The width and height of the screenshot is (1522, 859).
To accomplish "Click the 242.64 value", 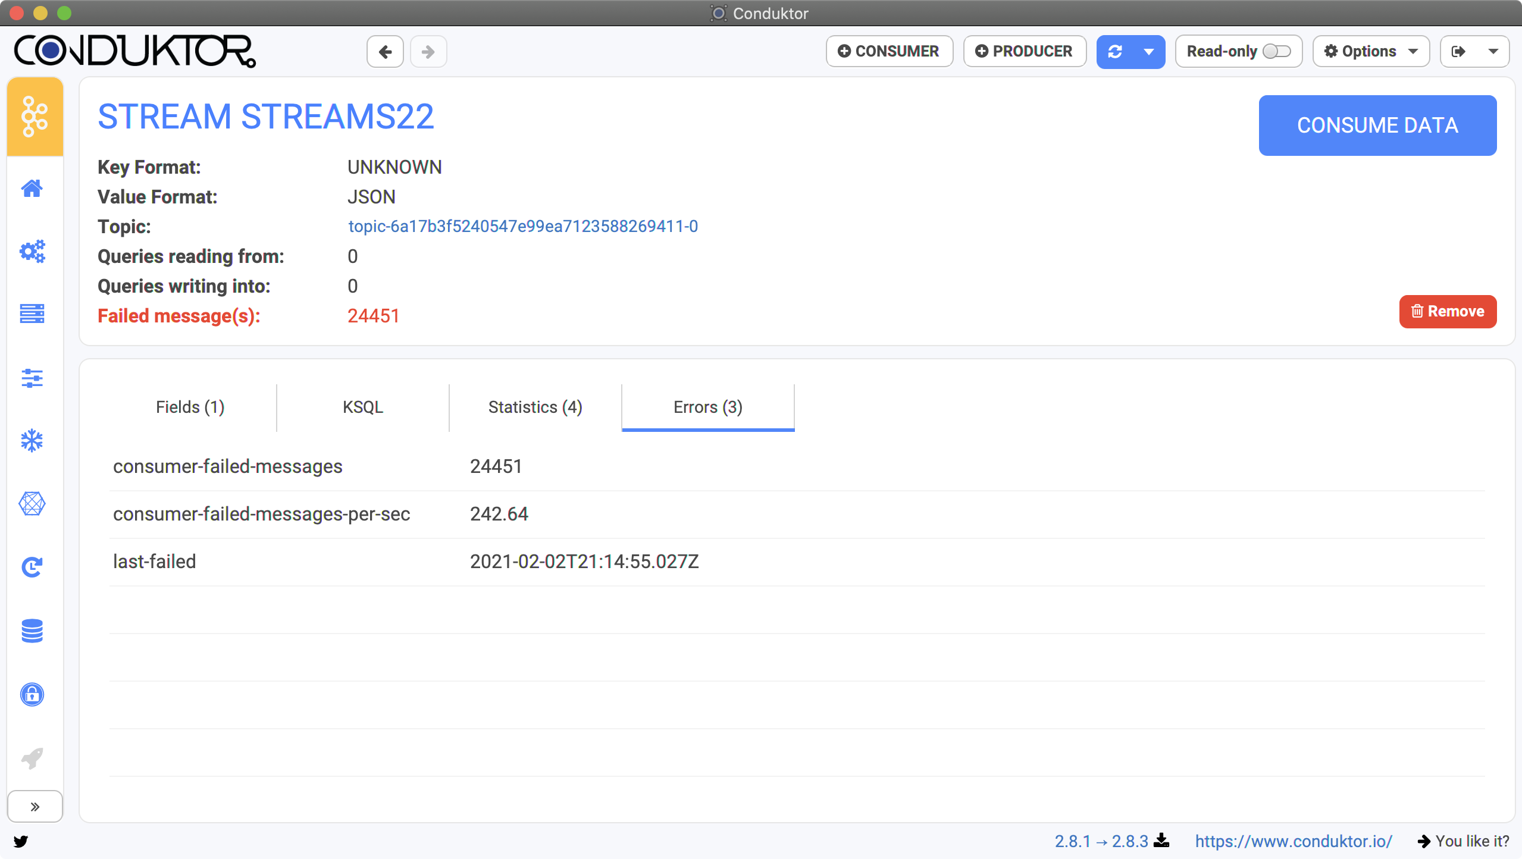I will [x=499, y=515].
